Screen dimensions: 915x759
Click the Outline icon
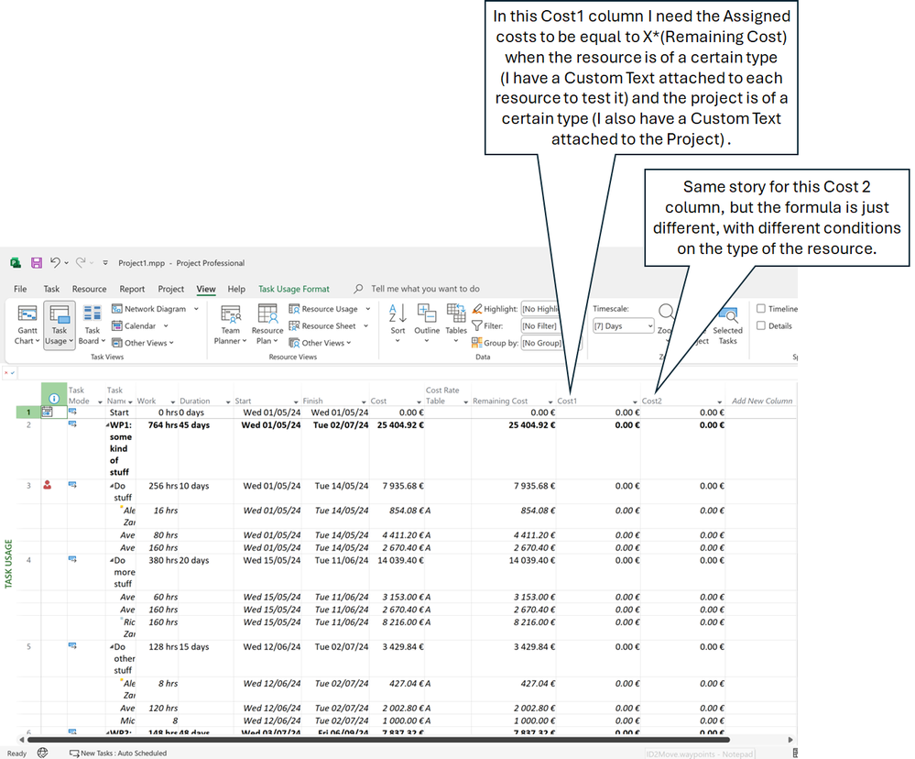[x=427, y=313]
